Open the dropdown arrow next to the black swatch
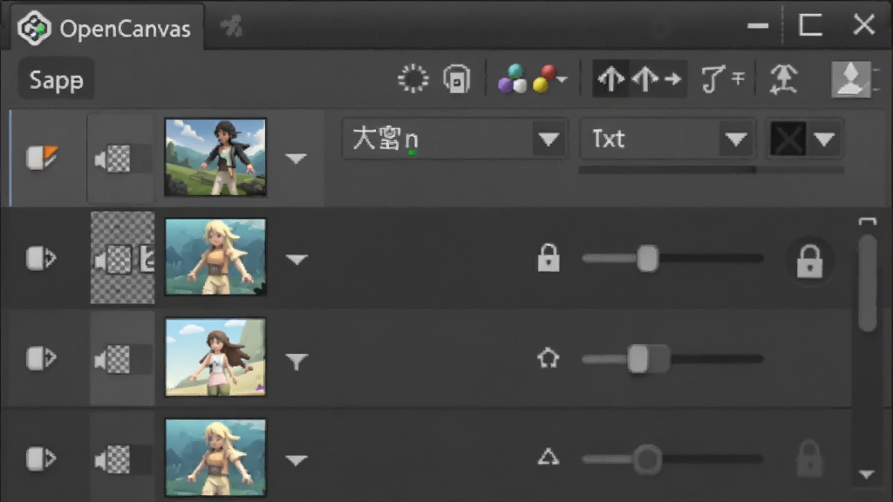Viewport: 893px width, 502px height. coord(824,139)
